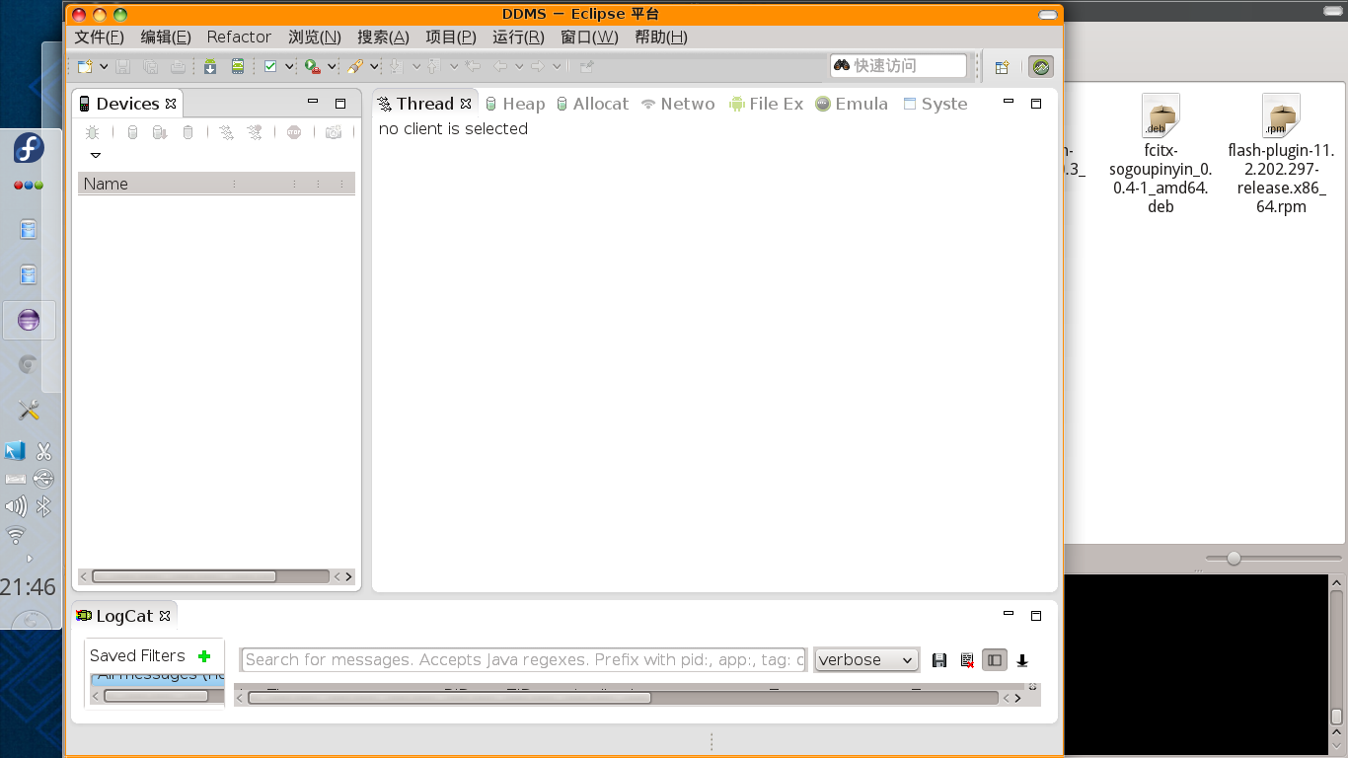
Task: Clear the LogCat log icon
Action: [x=967, y=660]
